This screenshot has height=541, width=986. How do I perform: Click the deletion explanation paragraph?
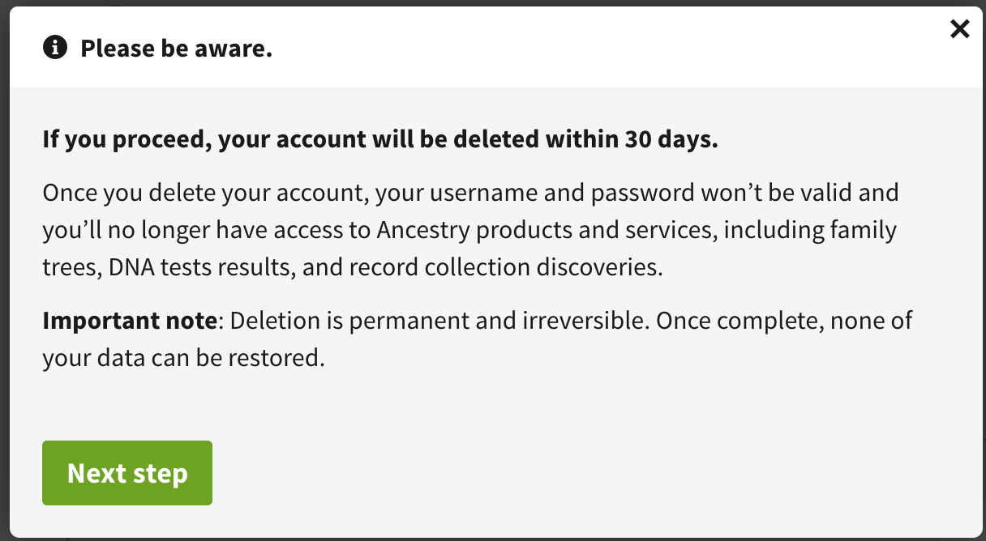(x=470, y=229)
